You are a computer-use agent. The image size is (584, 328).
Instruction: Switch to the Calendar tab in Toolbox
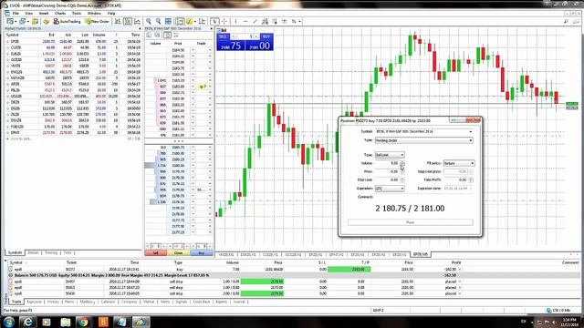click(x=108, y=302)
